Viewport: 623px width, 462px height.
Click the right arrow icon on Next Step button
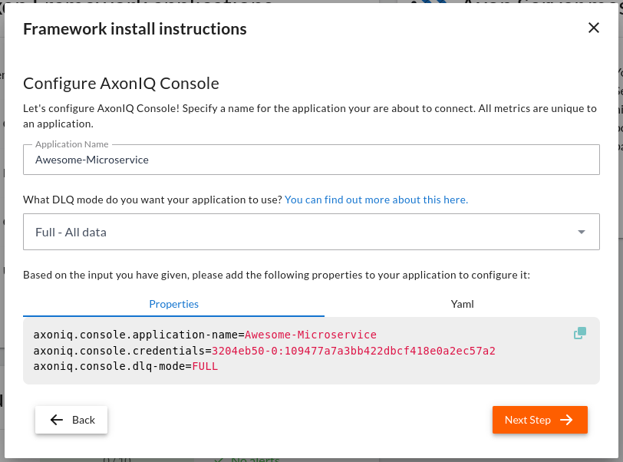(x=566, y=420)
